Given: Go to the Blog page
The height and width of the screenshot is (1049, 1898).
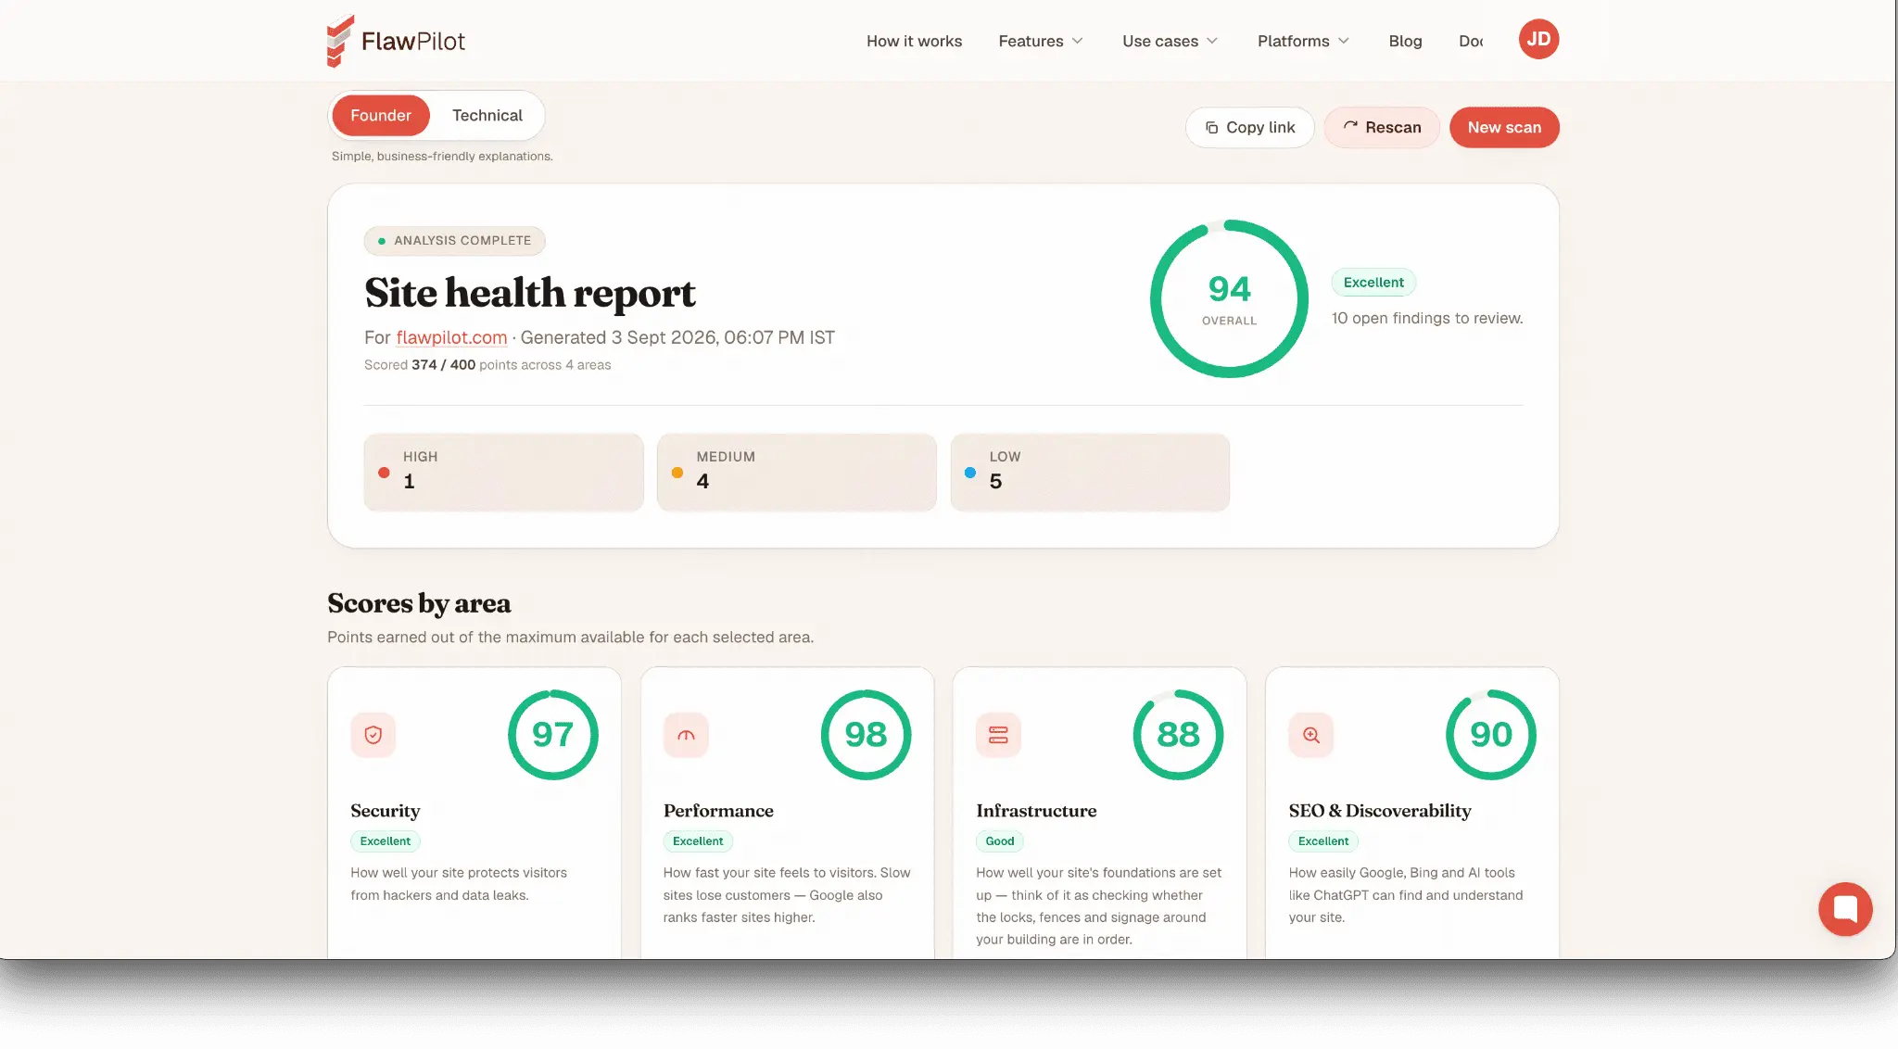Looking at the screenshot, I should click(x=1405, y=41).
